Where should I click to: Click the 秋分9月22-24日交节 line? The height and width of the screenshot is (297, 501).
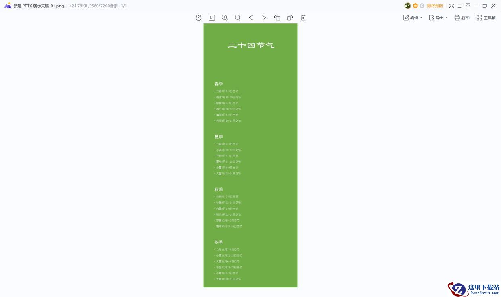pos(228,214)
